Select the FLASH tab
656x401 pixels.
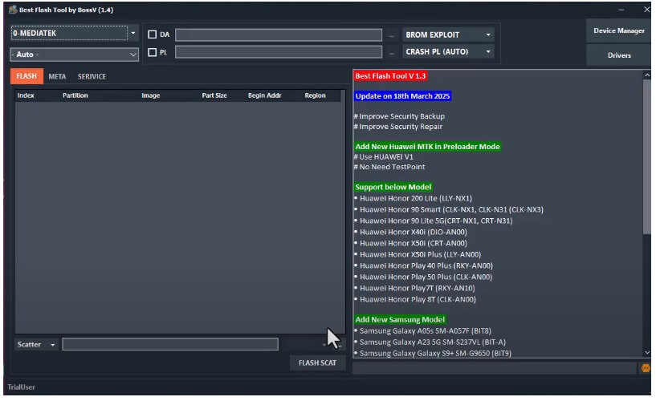pos(26,76)
